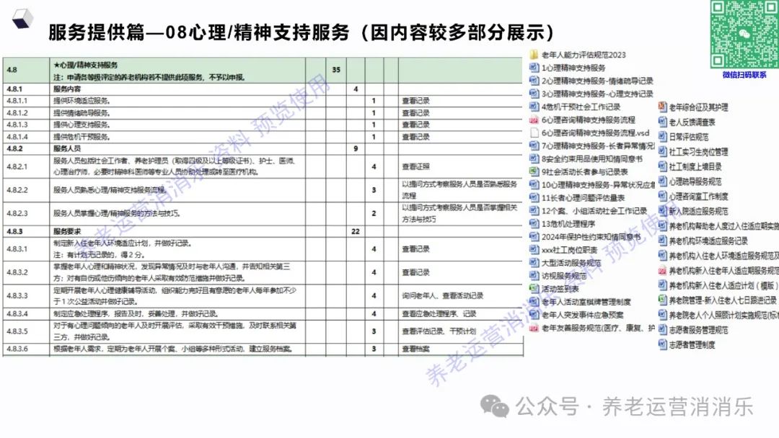Open file 7心理精神支持服务-长者异常情况
Screen dimensions: 779x438
[598, 146]
